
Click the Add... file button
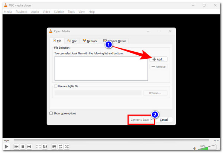tap(158, 59)
